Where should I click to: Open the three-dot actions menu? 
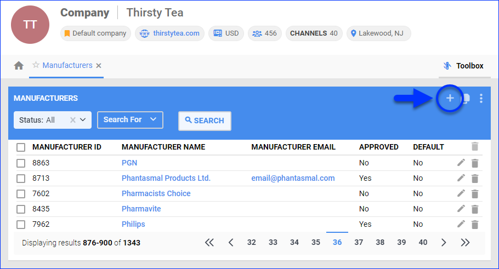(x=481, y=99)
